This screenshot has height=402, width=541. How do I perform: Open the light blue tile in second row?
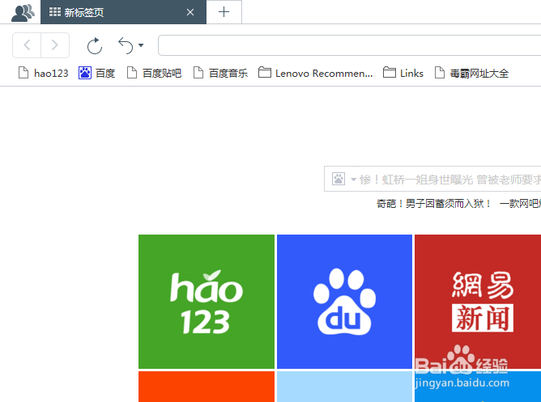coord(344,387)
